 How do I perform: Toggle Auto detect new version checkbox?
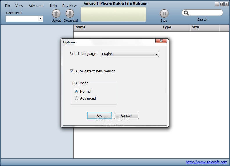click(x=71, y=71)
